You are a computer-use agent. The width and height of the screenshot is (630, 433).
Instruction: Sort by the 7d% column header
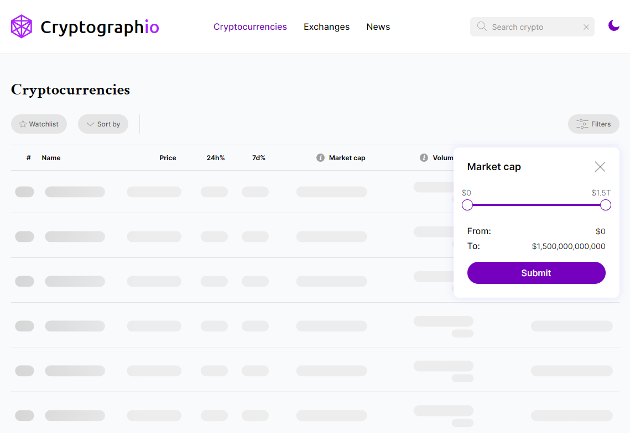click(x=259, y=158)
